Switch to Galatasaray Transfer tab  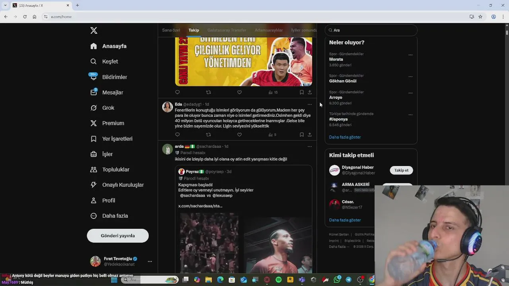pyautogui.click(x=227, y=30)
